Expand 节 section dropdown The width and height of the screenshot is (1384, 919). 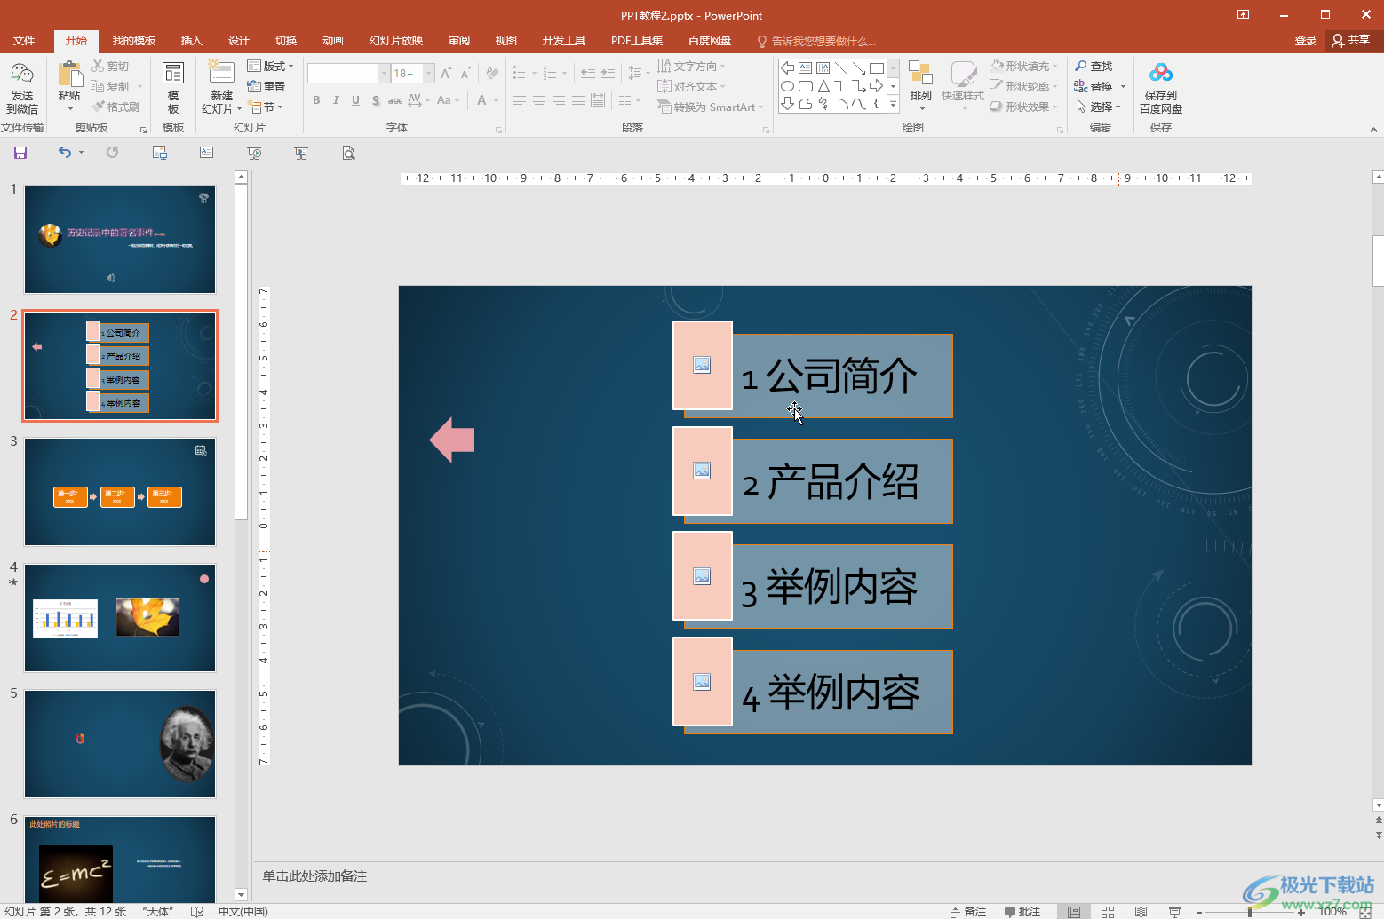[x=266, y=107]
